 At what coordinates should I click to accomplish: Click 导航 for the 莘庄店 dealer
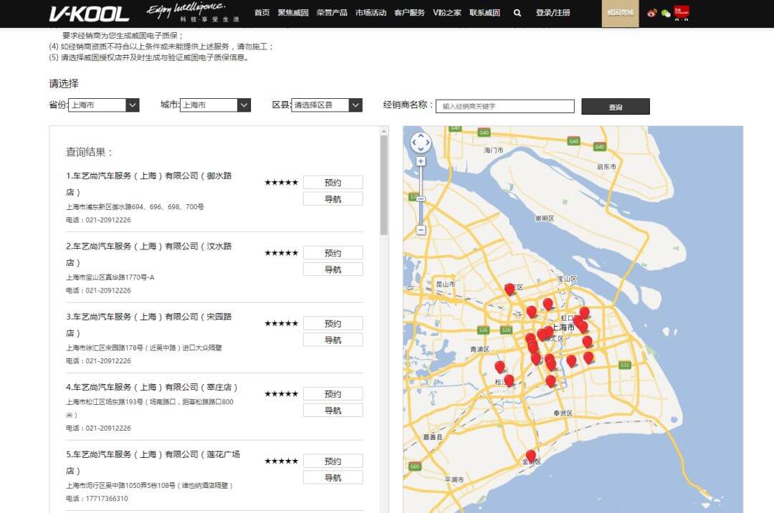click(x=333, y=411)
